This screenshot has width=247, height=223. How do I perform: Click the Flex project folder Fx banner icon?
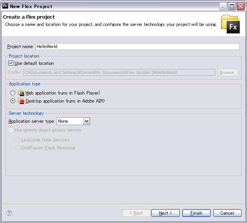click(x=230, y=24)
